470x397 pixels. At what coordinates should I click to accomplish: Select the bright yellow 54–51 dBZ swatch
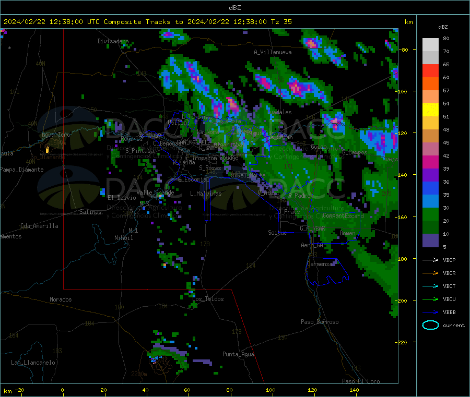pos(430,110)
